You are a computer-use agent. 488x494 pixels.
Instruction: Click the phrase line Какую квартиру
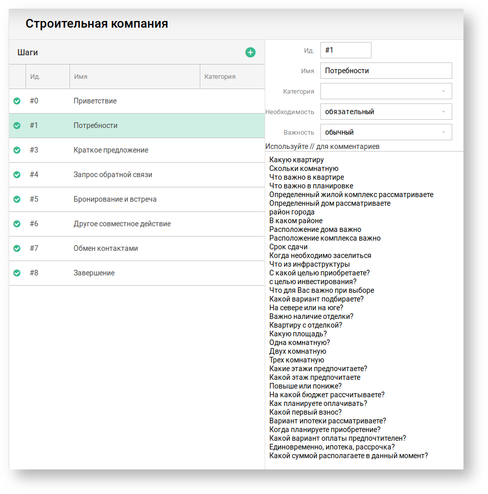coord(296,160)
